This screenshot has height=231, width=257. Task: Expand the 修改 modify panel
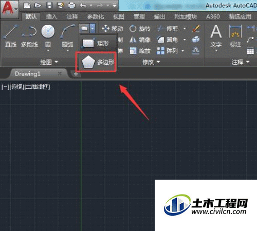point(151,62)
